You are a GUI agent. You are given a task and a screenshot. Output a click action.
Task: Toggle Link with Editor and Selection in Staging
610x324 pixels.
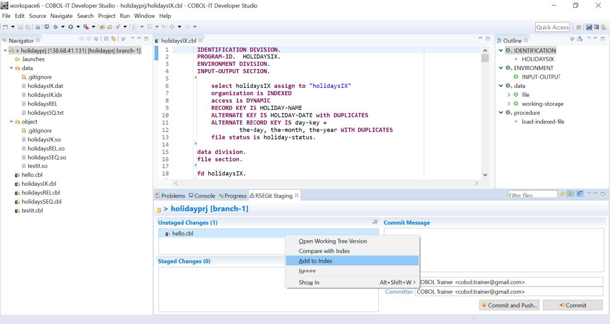[571, 194]
